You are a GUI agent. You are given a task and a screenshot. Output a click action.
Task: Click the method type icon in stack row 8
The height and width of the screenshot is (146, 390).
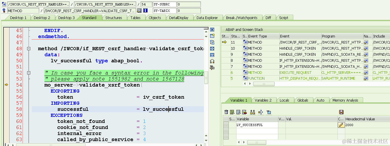tap(245, 60)
